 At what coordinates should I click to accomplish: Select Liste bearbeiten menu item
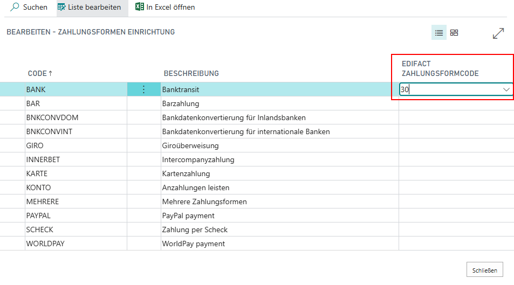pyautogui.click(x=94, y=8)
